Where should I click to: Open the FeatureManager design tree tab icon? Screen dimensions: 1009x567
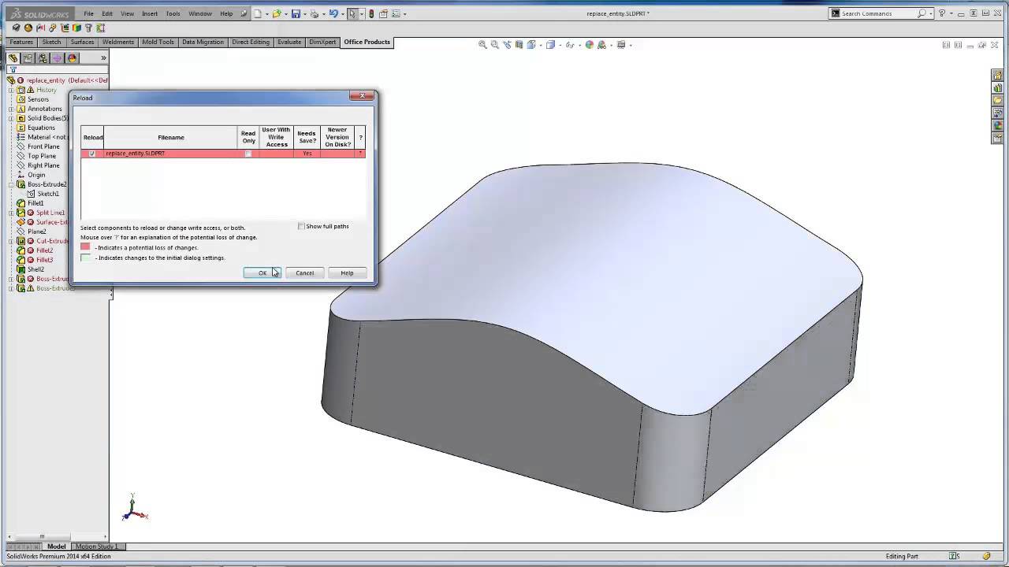[13, 57]
